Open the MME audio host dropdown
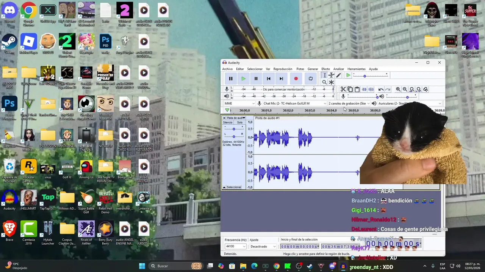The width and height of the screenshot is (485, 272). (x=239, y=104)
